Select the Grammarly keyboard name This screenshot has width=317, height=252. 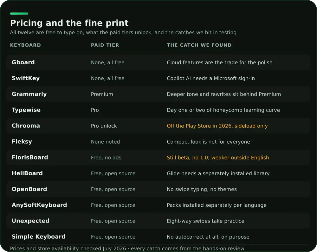point(29,94)
